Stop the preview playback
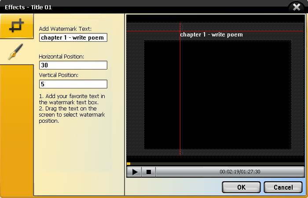This screenshot has width=308, height=198. point(149,172)
